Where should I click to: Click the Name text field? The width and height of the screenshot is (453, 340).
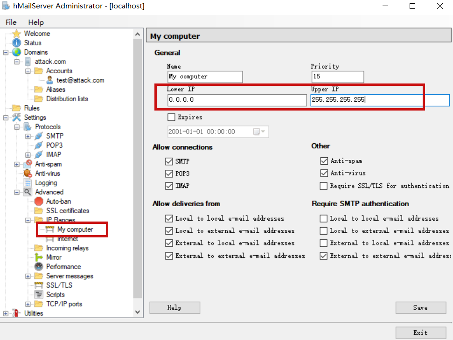(x=205, y=76)
